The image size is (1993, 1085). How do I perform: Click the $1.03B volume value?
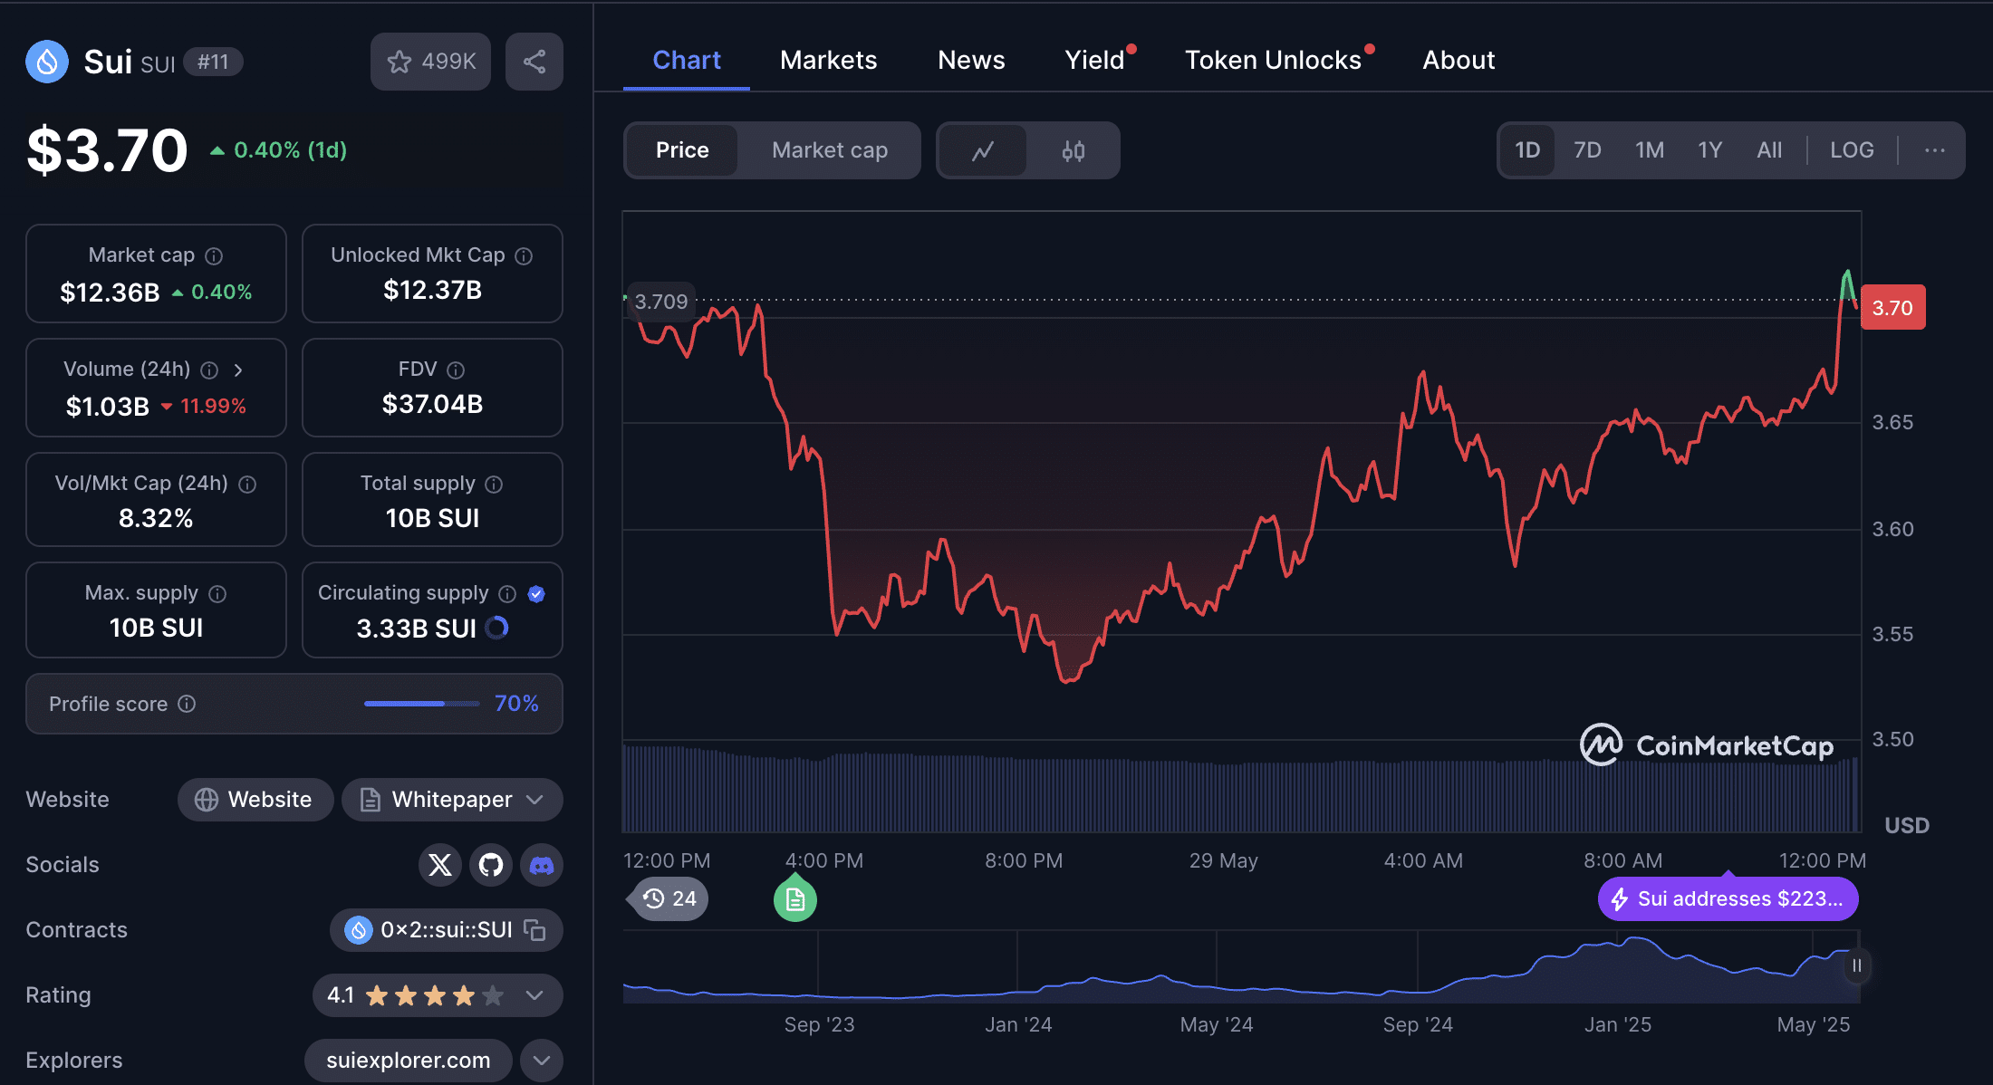[x=107, y=407]
